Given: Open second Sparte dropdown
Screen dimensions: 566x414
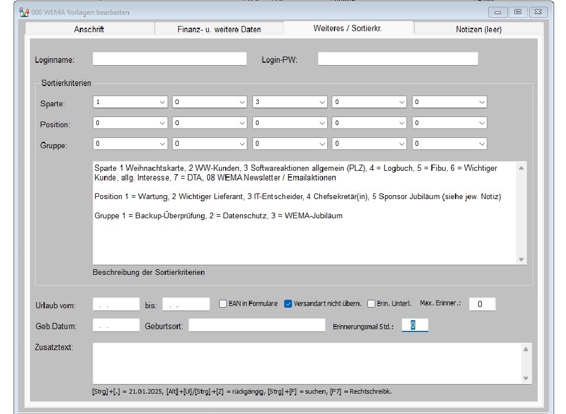Looking at the screenshot, I should coord(210,102).
